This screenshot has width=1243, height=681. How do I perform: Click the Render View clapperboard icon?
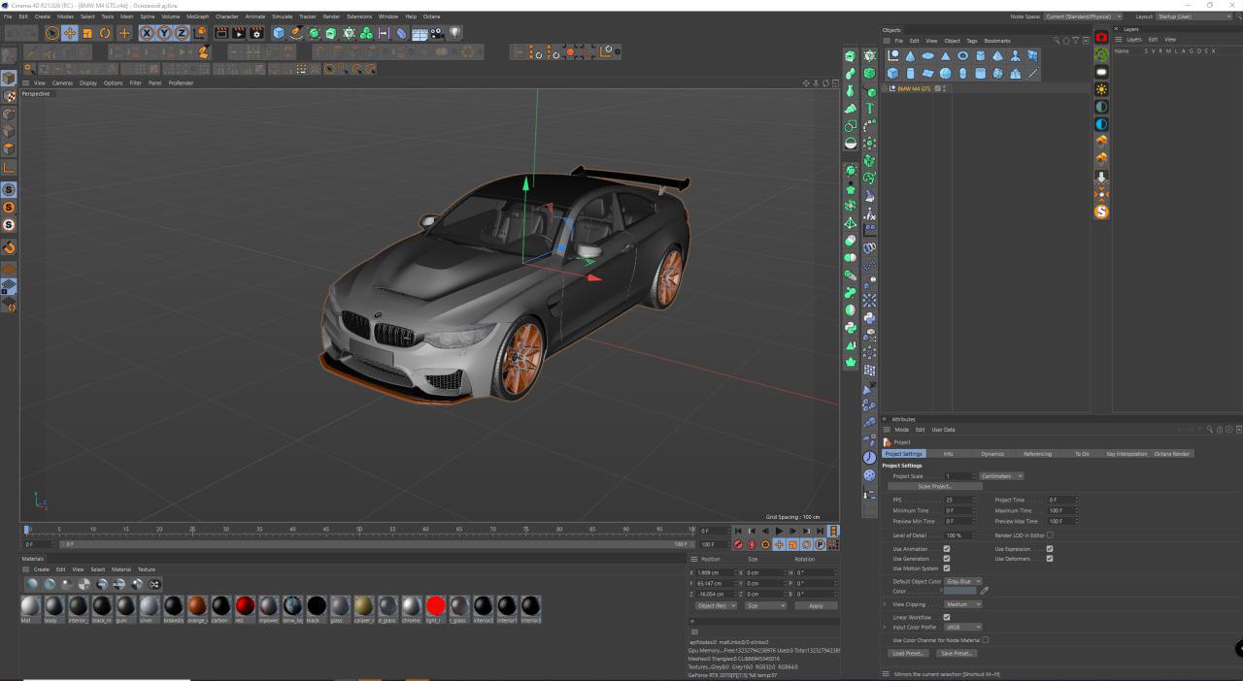[221, 33]
